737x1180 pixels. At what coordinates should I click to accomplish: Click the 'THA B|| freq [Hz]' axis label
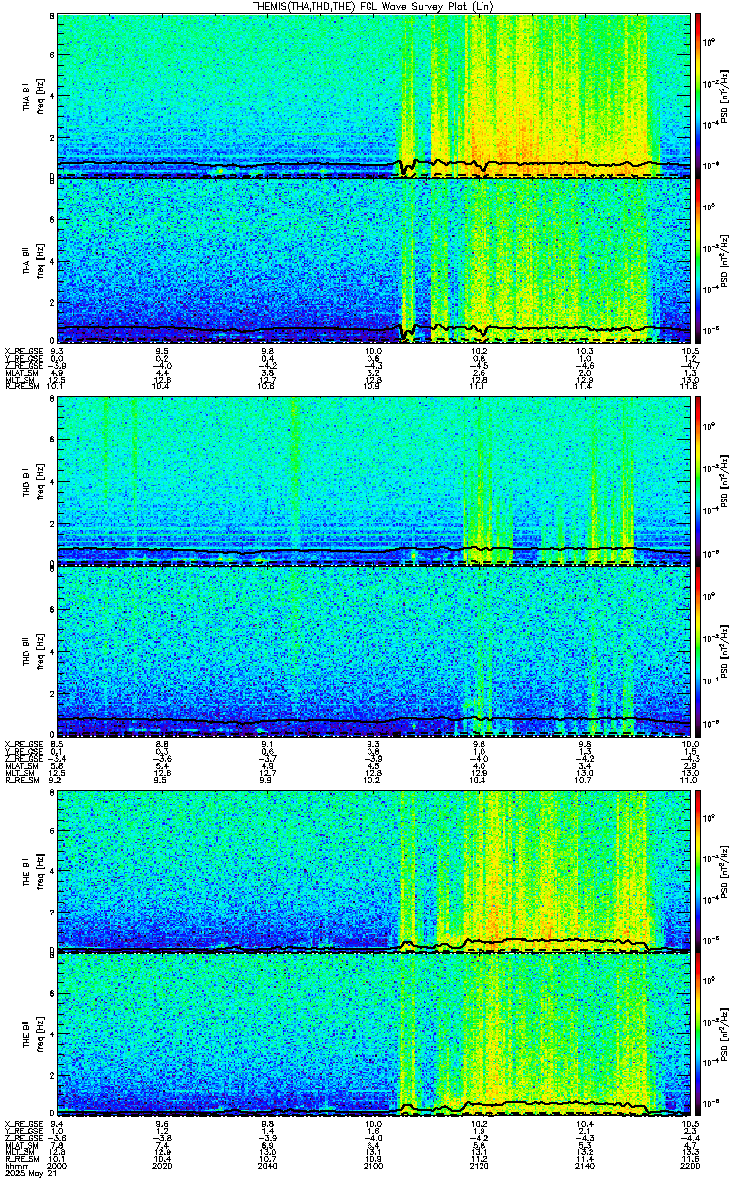[x=32, y=262]
